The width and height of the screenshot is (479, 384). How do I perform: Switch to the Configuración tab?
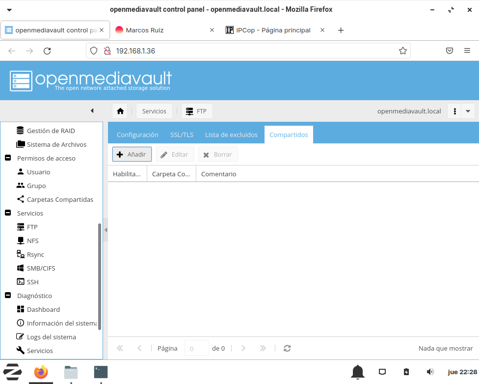point(137,135)
